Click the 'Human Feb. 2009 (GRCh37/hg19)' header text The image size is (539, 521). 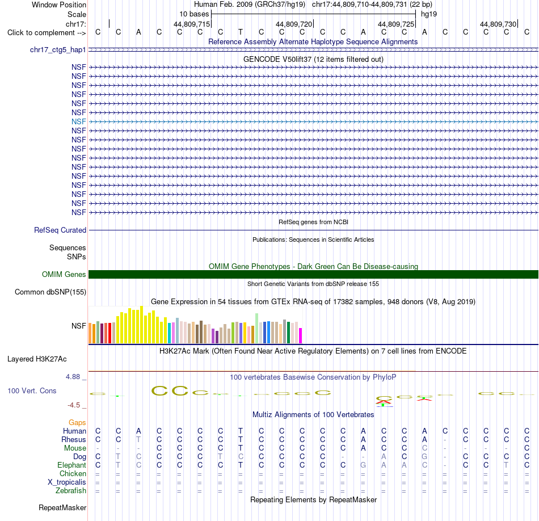click(x=250, y=5)
